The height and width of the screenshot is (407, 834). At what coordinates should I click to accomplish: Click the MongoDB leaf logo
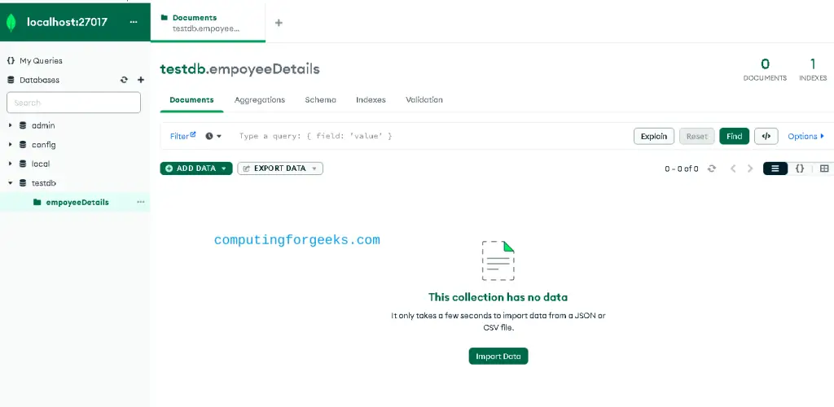(11, 22)
